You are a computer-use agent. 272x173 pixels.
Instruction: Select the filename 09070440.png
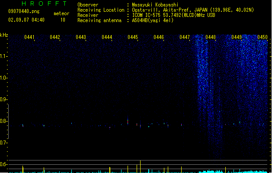click(x=24, y=12)
